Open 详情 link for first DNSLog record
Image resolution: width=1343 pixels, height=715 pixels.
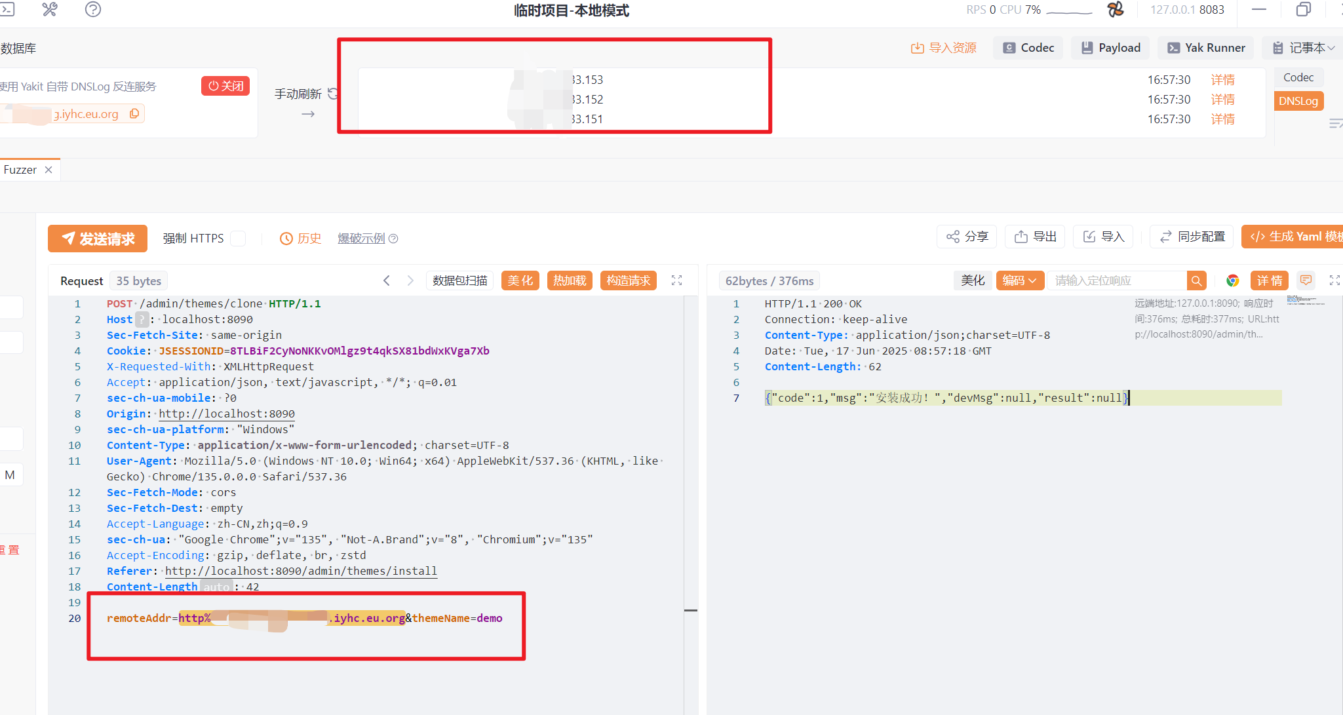[1222, 80]
